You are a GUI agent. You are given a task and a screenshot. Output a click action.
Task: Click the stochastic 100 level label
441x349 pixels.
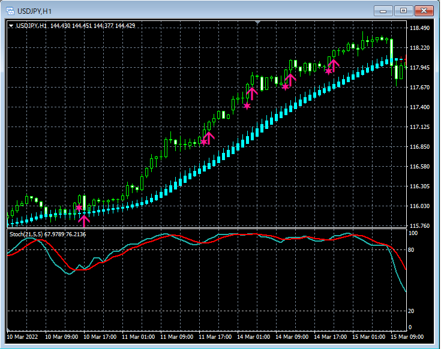(x=413, y=233)
